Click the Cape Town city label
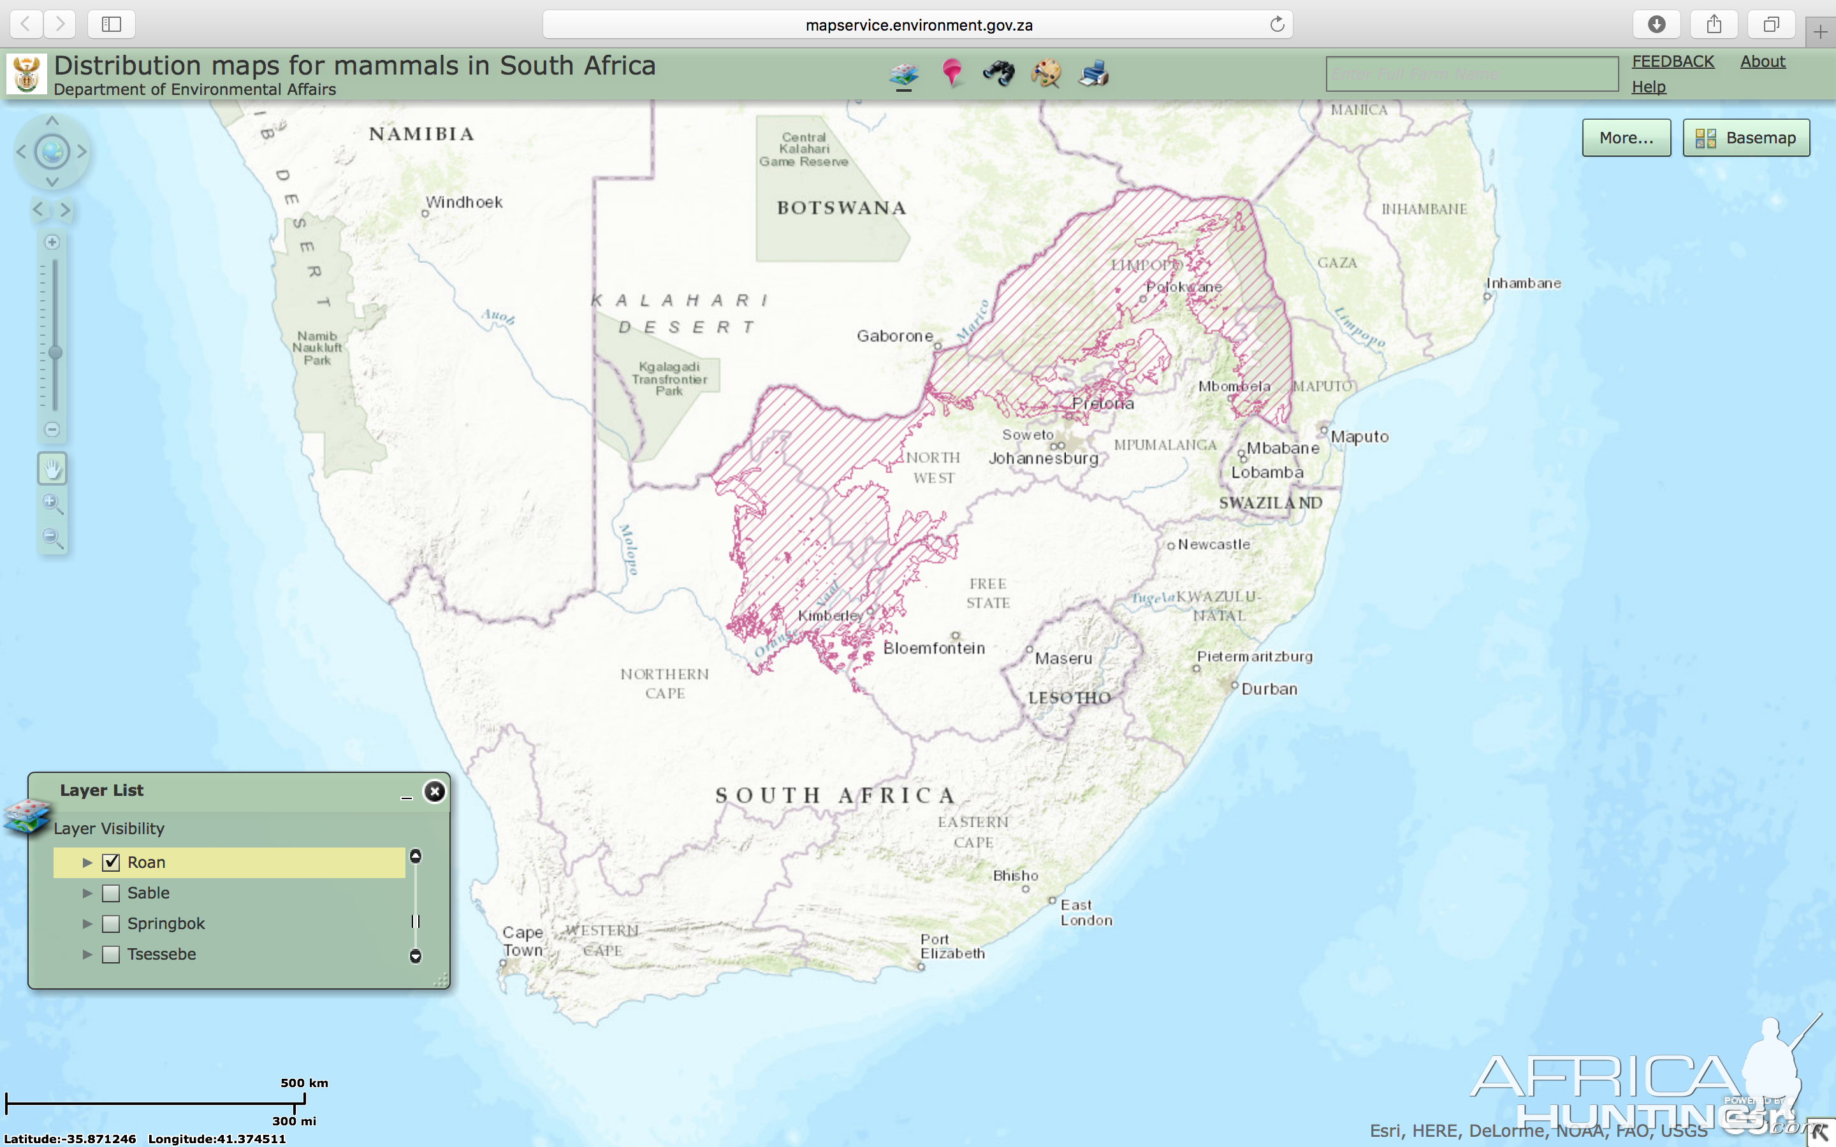Image resolution: width=1836 pixels, height=1147 pixels. point(523,941)
